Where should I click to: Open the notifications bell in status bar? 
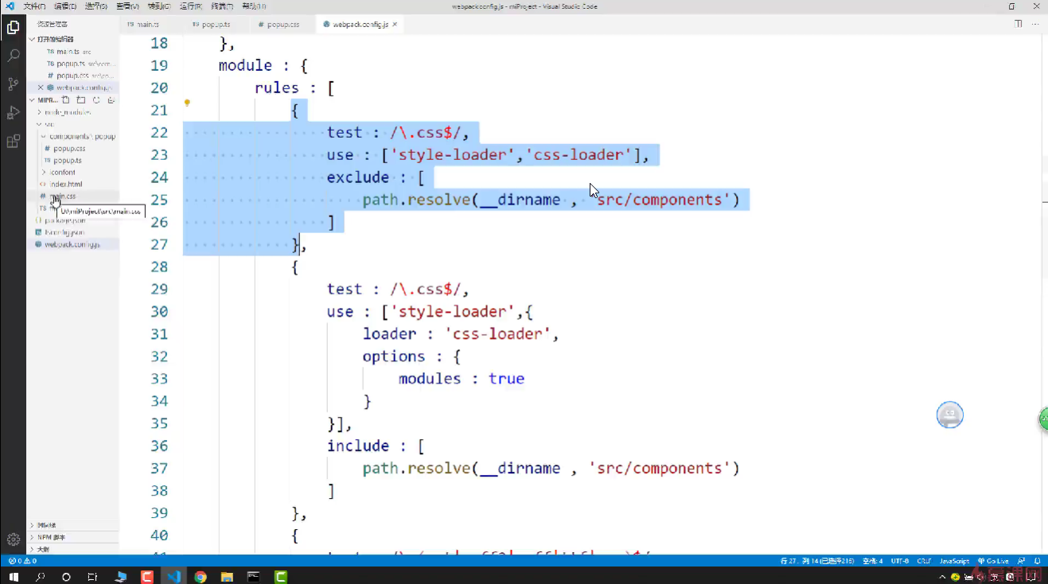[1037, 561]
